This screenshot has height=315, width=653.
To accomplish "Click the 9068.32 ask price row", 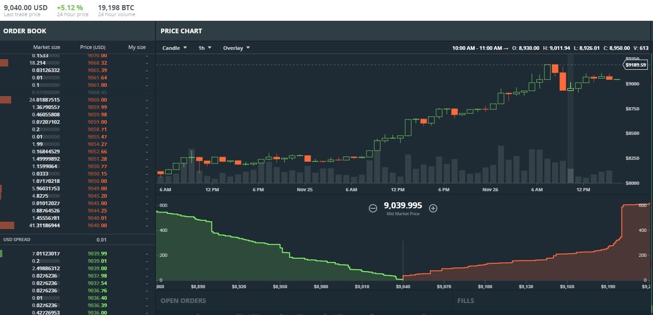I will click(97, 63).
